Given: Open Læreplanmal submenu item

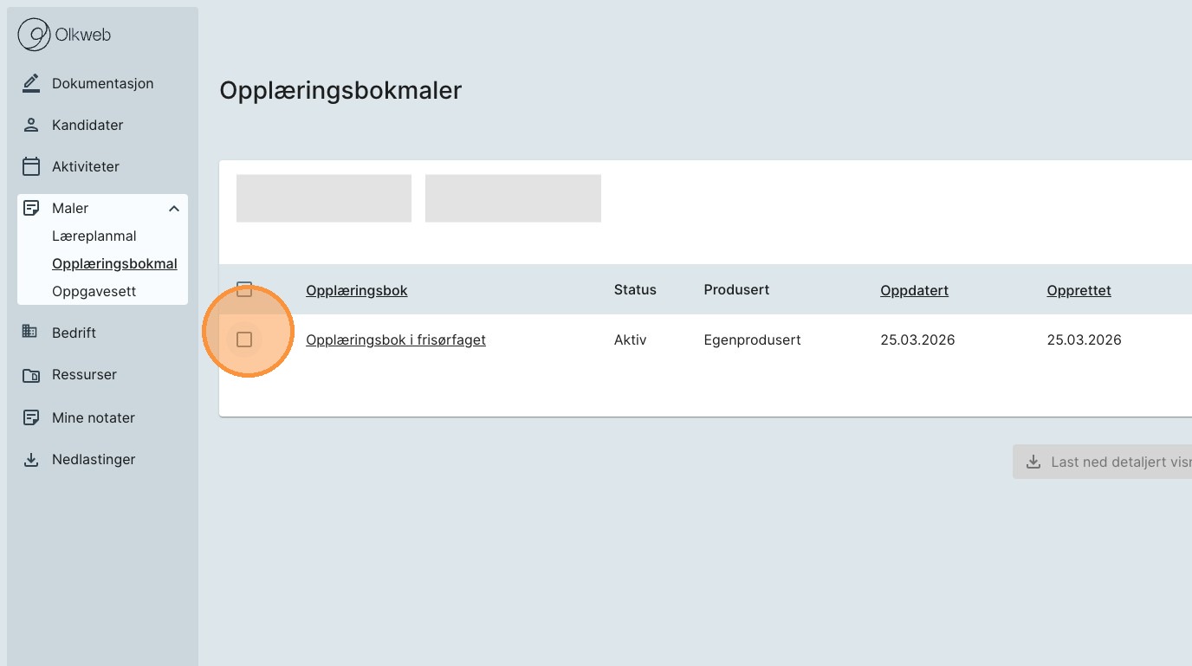Looking at the screenshot, I should click(x=94, y=236).
